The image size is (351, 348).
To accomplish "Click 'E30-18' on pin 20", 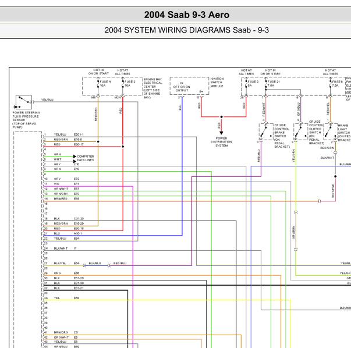I will pyautogui.click(x=79, y=229).
